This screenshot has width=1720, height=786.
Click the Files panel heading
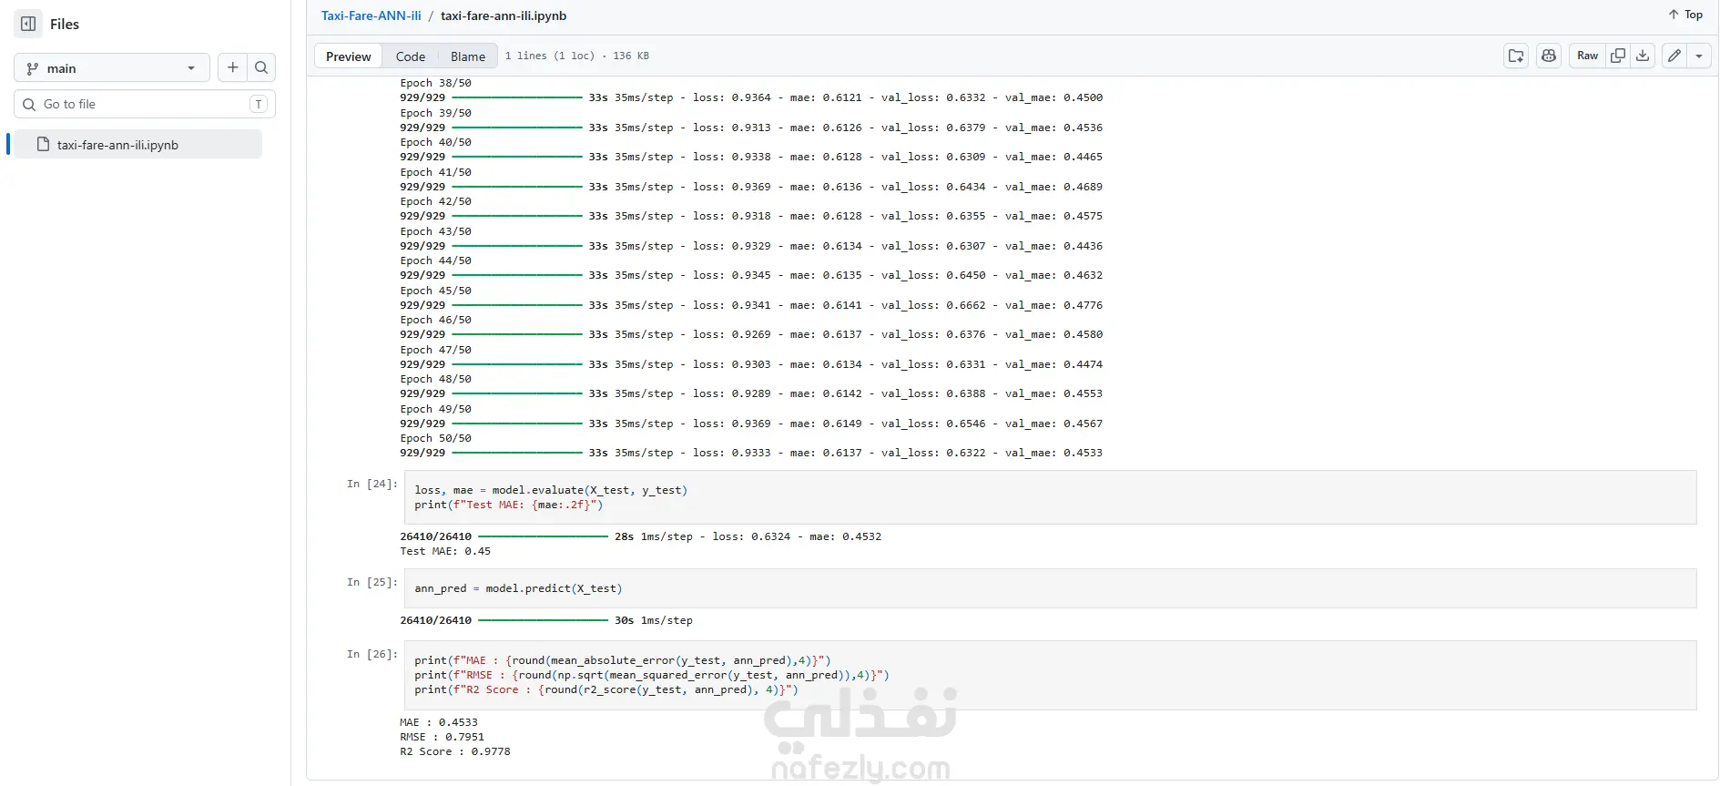point(65,25)
